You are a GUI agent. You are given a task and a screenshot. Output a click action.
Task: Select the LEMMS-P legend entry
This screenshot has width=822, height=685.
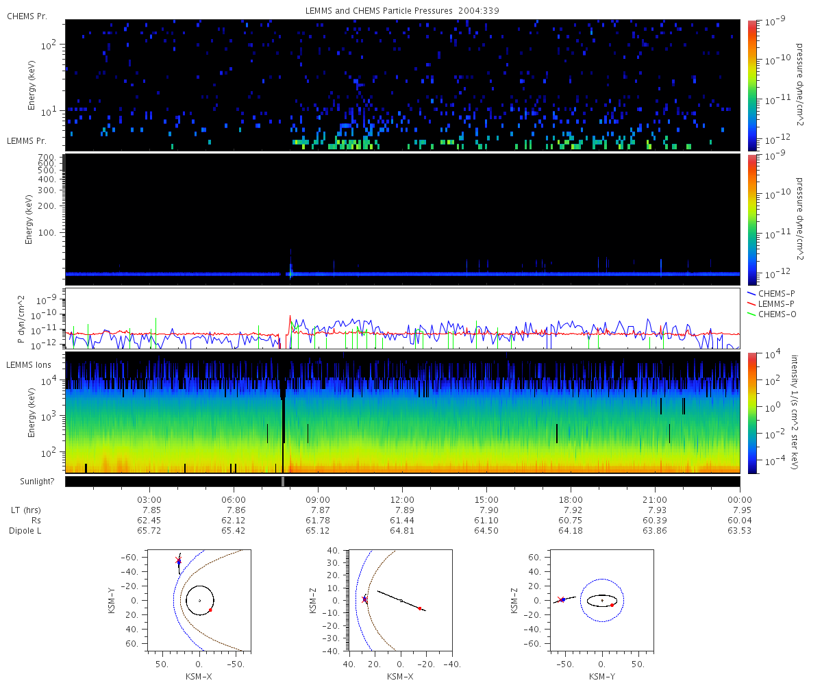coord(773,303)
